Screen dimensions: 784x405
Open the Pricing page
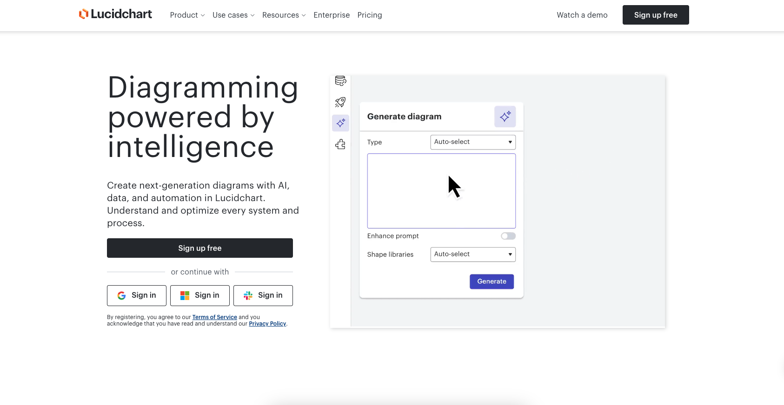pos(370,15)
